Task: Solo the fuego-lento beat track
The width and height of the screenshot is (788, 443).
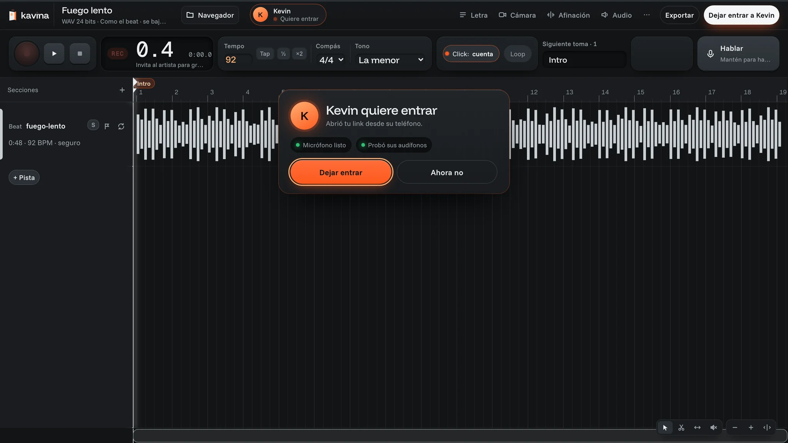Action: coord(93,125)
